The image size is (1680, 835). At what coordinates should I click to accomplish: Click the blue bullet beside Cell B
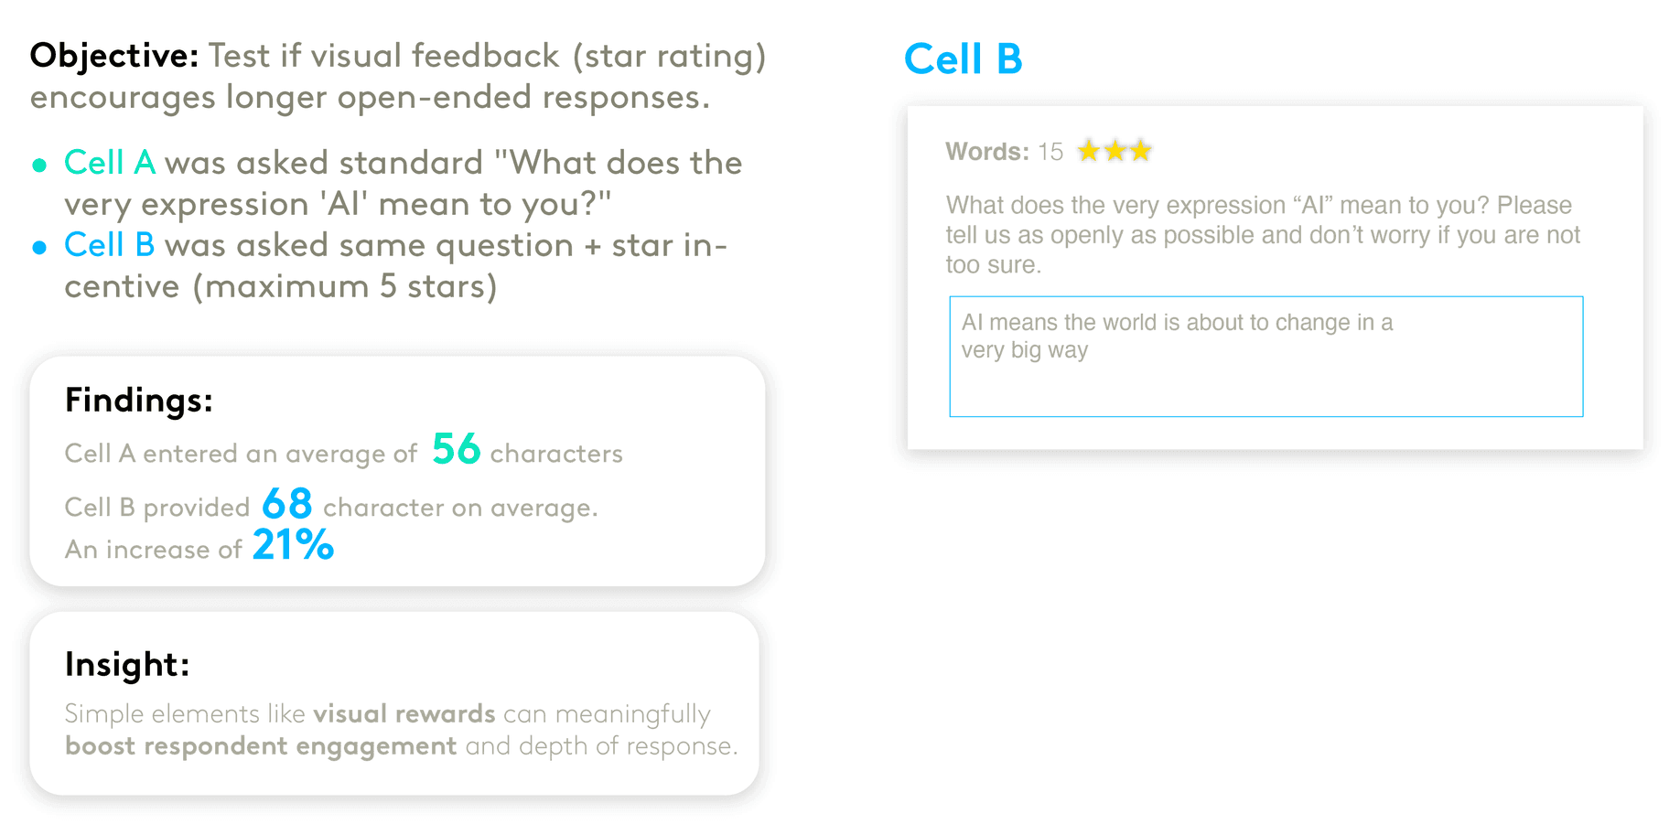click(x=39, y=248)
